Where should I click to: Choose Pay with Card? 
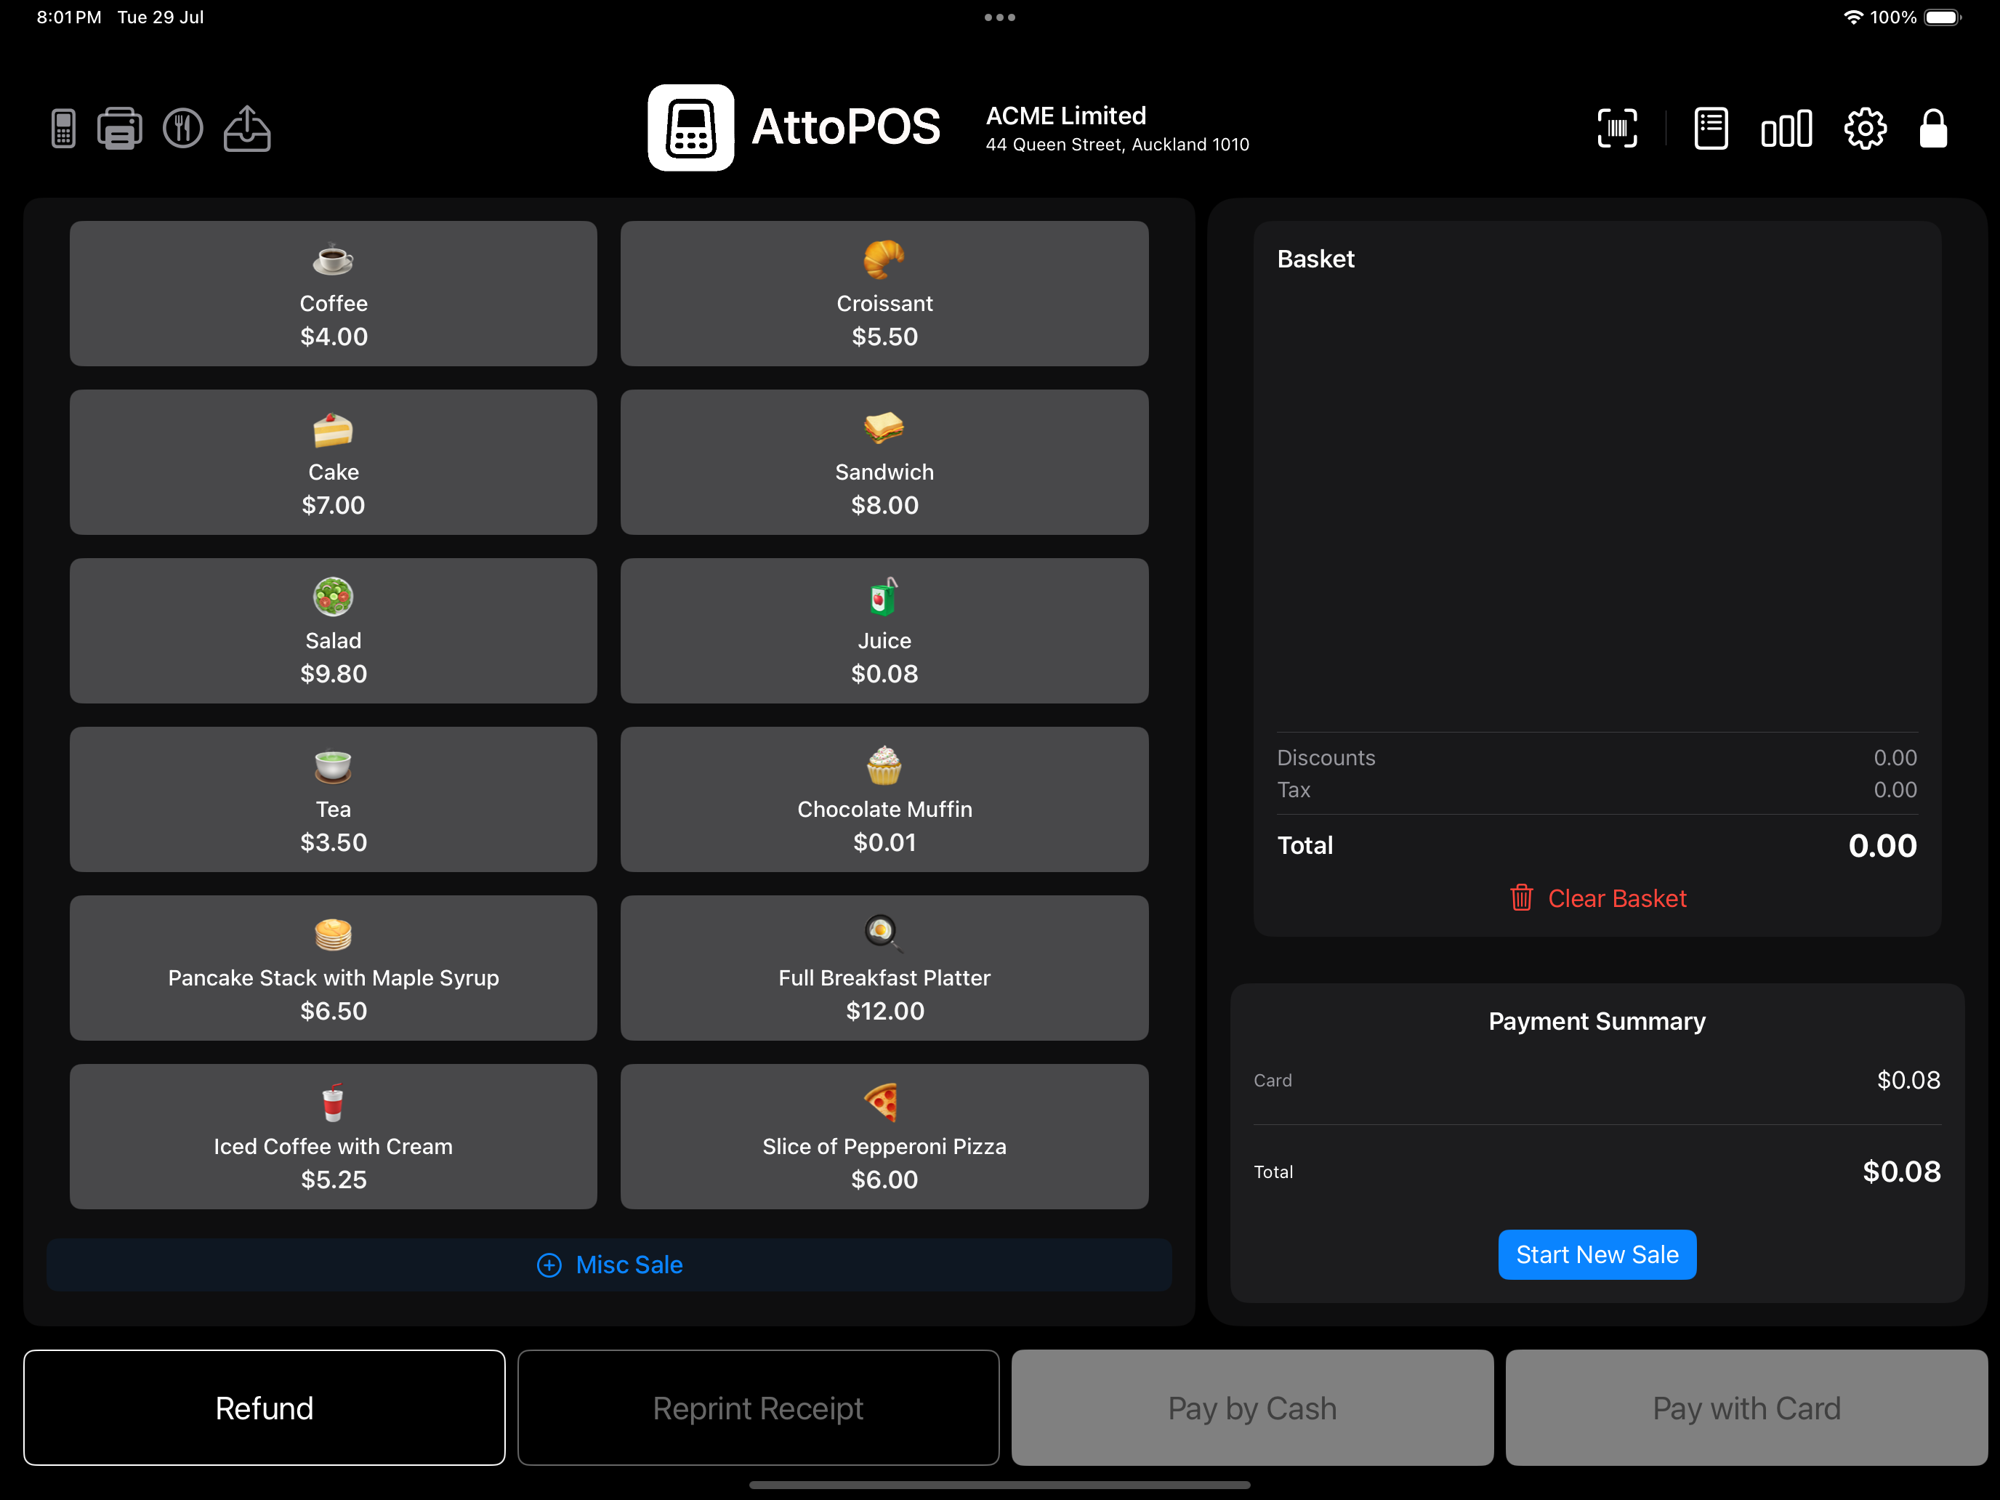click(1746, 1408)
